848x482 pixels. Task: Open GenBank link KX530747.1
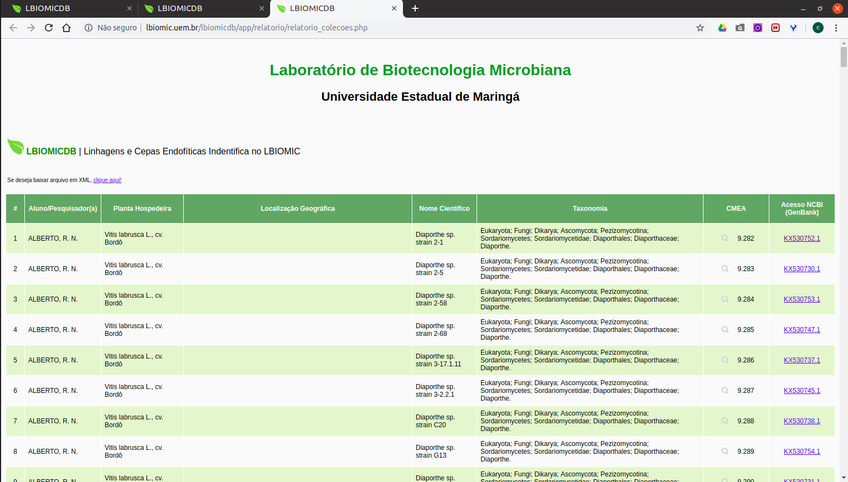[x=802, y=330]
